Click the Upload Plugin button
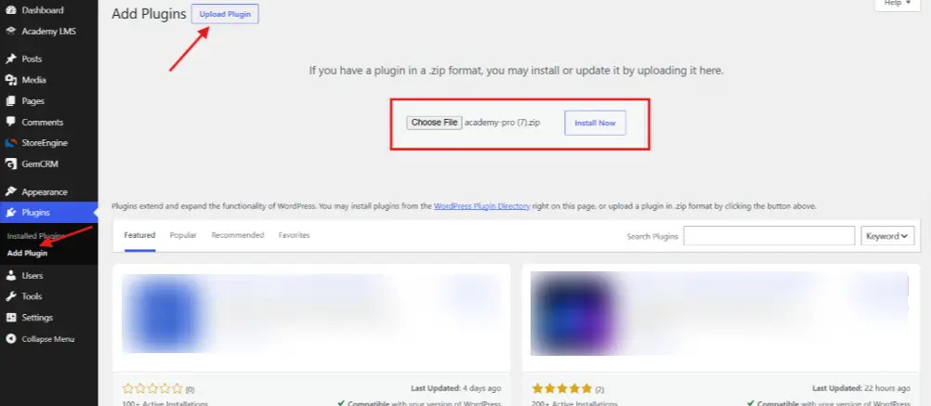 click(225, 14)
